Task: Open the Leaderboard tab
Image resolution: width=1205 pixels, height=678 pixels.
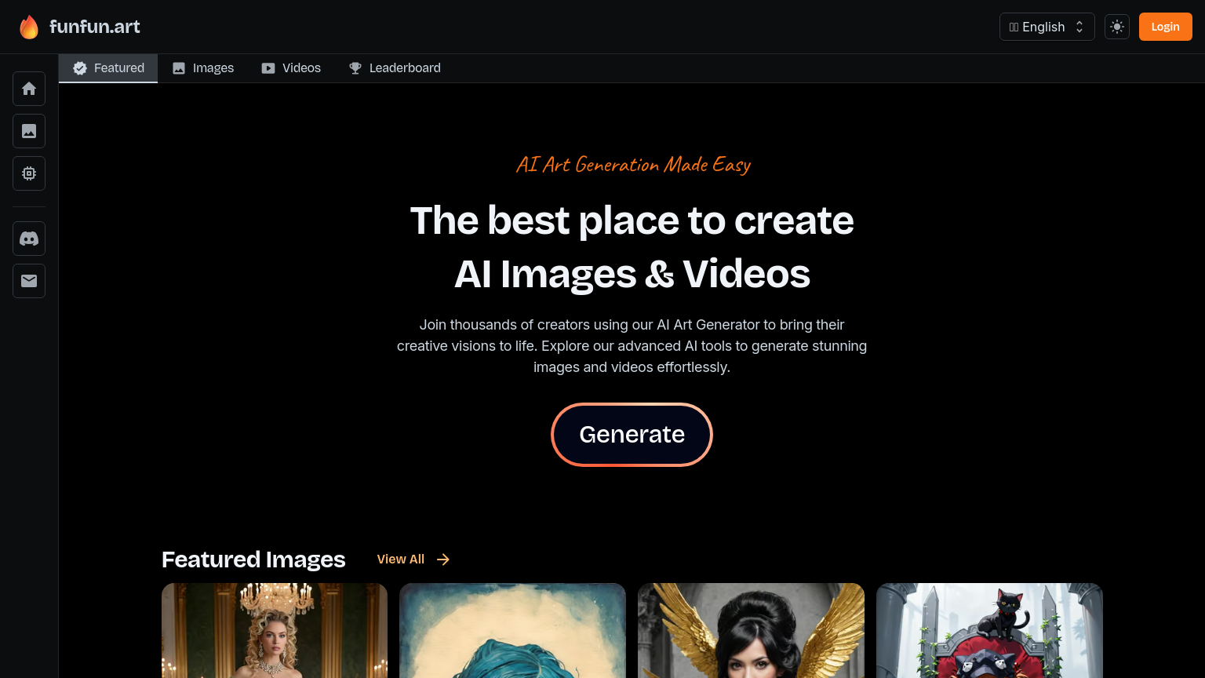Action: (x=395, y=68)
